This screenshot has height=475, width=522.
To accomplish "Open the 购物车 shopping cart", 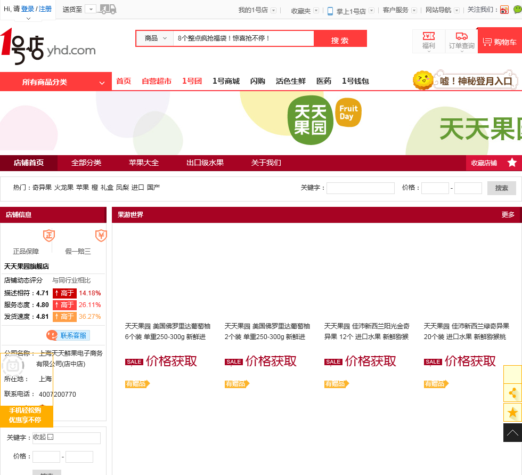I will pyautogui.click(x=500, y=42).
